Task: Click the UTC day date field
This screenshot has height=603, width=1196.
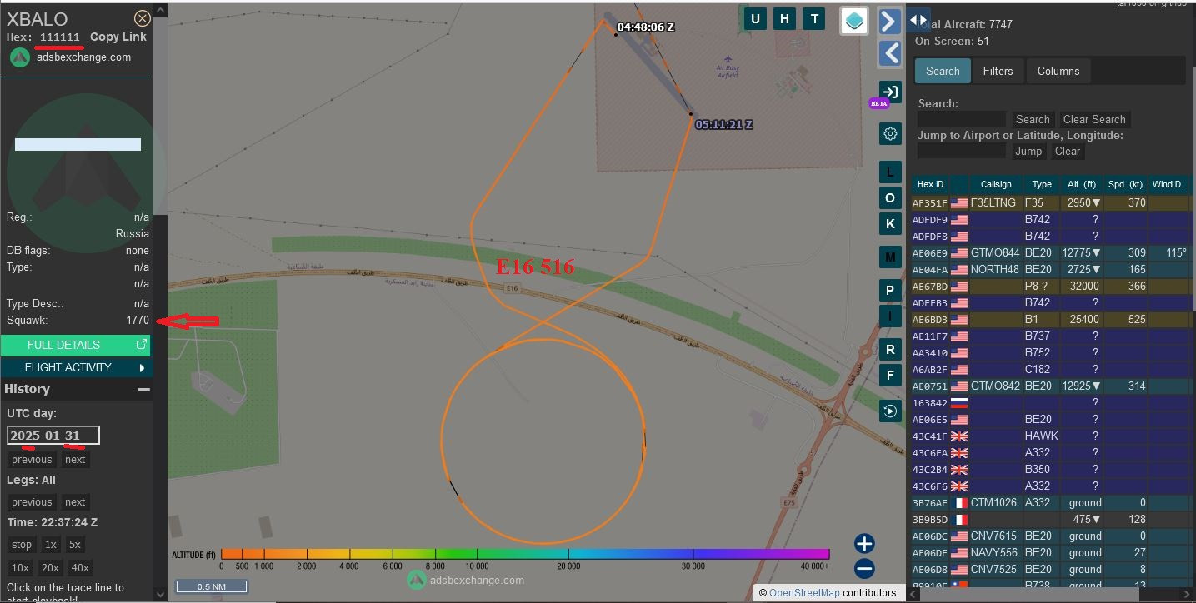Action: 53,436
